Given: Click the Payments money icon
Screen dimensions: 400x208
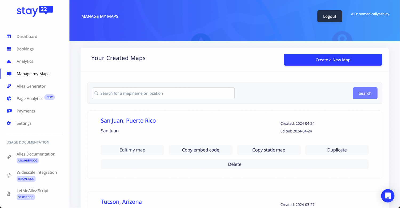Looking at the screenshot, I should coord(9,111).
